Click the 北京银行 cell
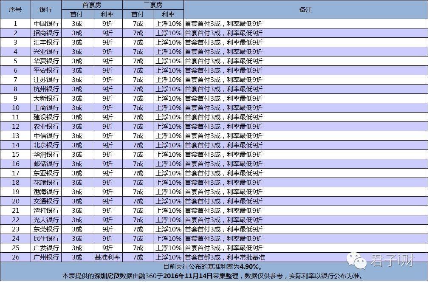The image size is (429, 282). point(46,145)
